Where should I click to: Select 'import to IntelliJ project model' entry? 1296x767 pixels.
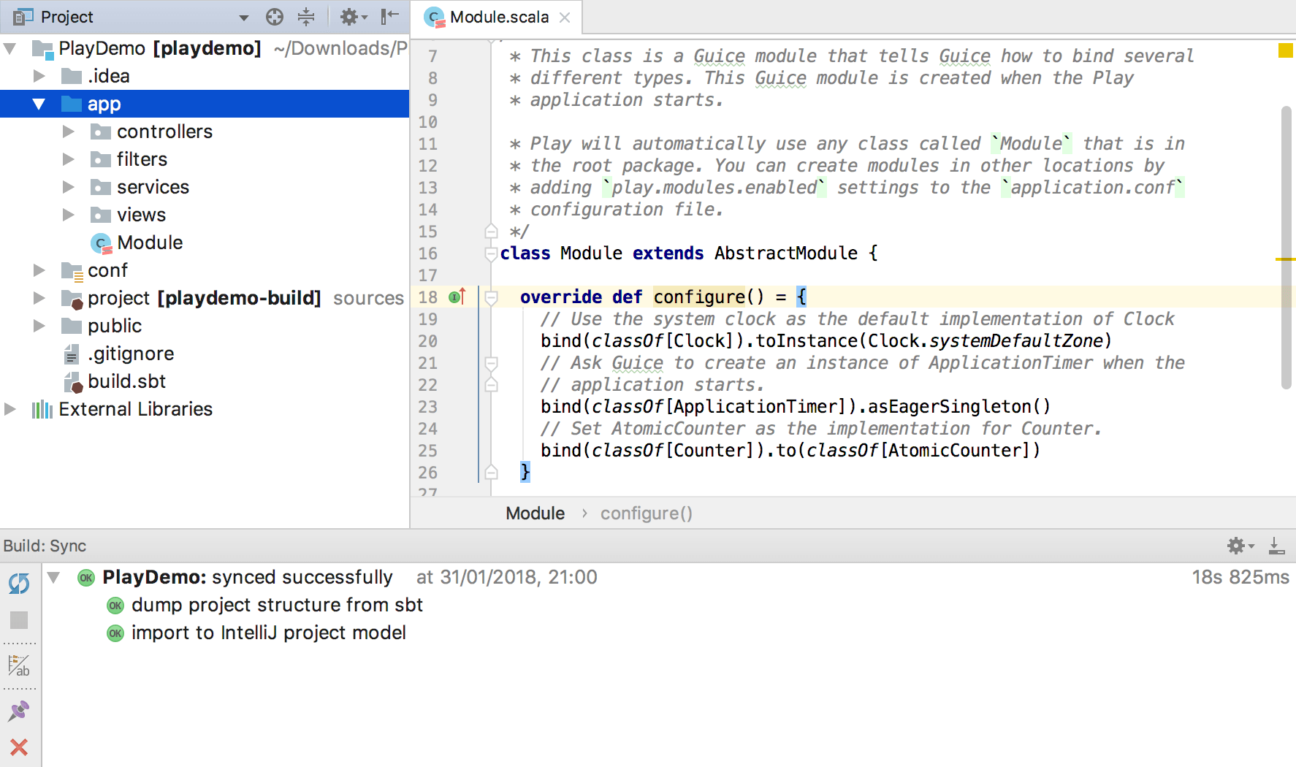tap(268, 633)
